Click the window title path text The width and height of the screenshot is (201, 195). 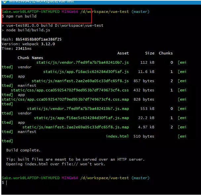point(41,1)
